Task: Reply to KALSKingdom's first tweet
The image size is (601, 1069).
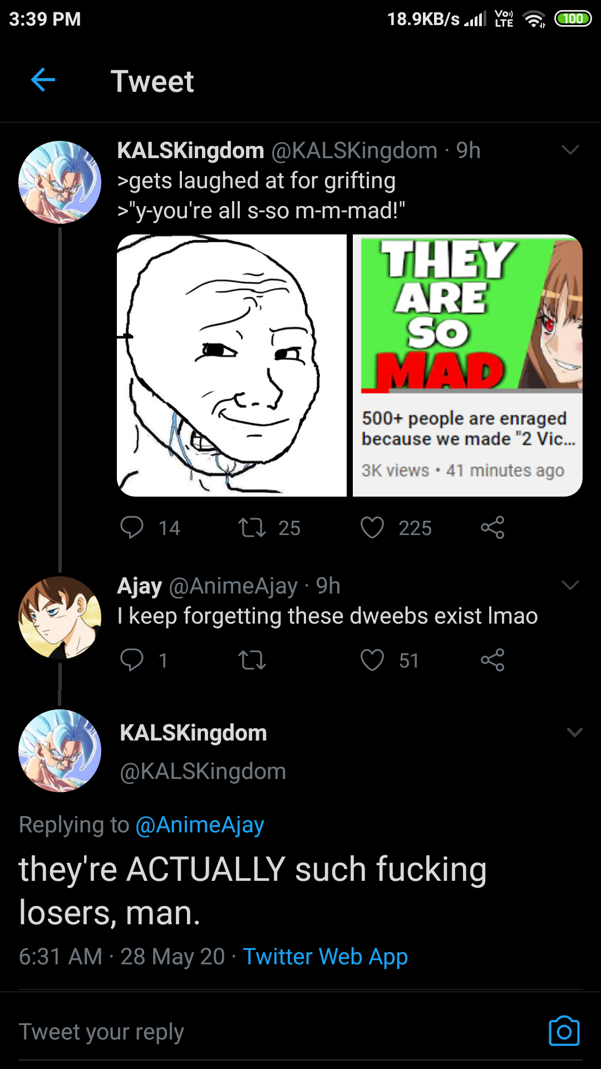Action: coord(132,527)
